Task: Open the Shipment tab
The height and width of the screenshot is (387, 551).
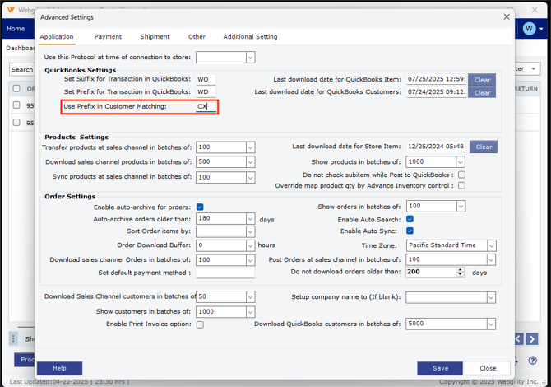Action: [x=155, y=37]
